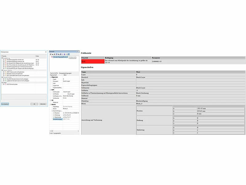Toggle 'ACIS Element prüfen' checkbox
Viewport: 246px width, 185px height.
pos(3,84)
